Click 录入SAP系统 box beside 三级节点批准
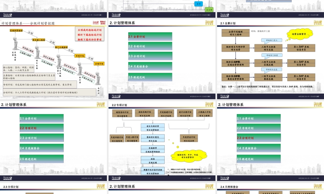This screenshot has width=324, height=194. 301,48
